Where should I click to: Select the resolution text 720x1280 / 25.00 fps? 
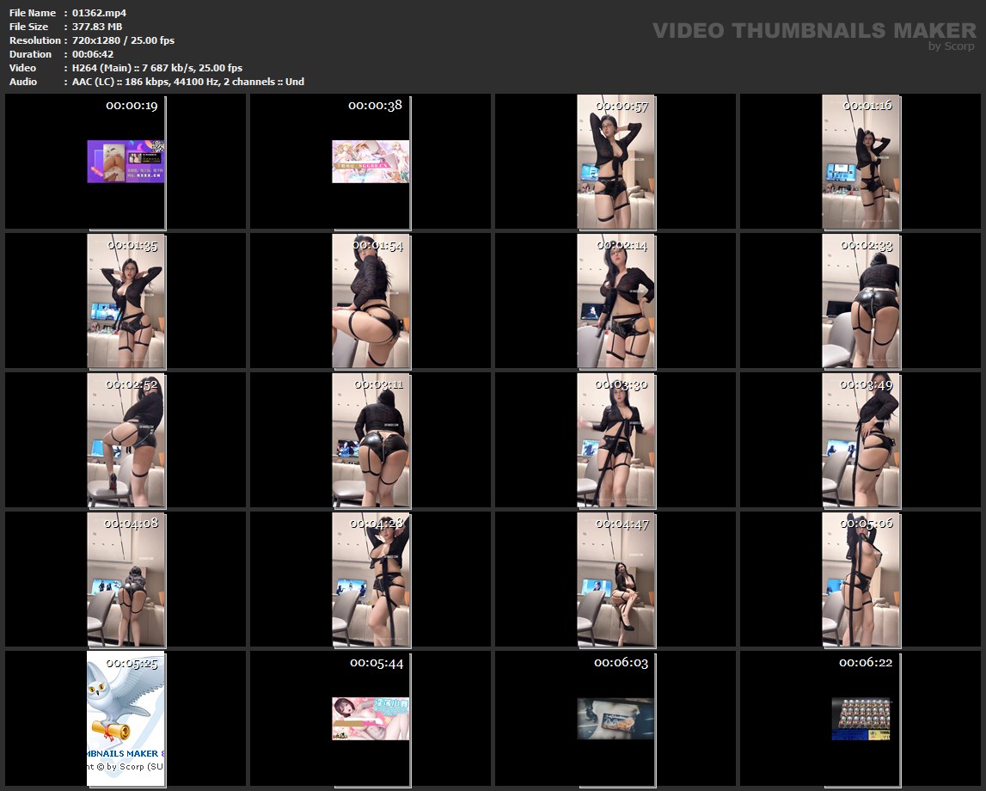[123, 40]
